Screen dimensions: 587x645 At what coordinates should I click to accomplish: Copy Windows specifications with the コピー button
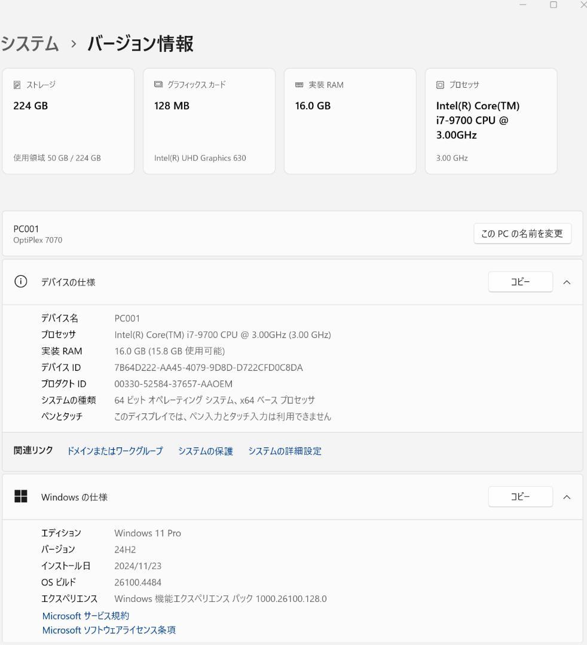pos(520,496)
